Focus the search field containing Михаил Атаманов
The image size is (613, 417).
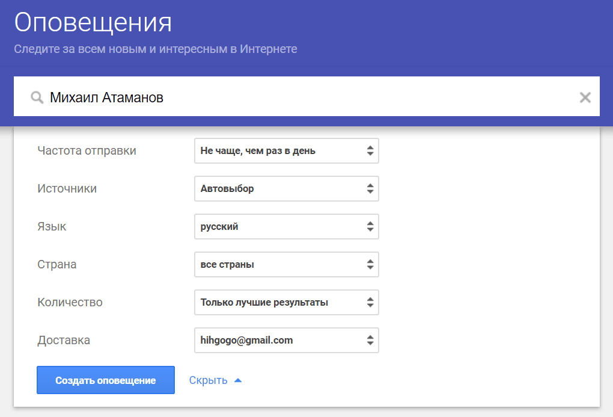[x=300, y=97]
